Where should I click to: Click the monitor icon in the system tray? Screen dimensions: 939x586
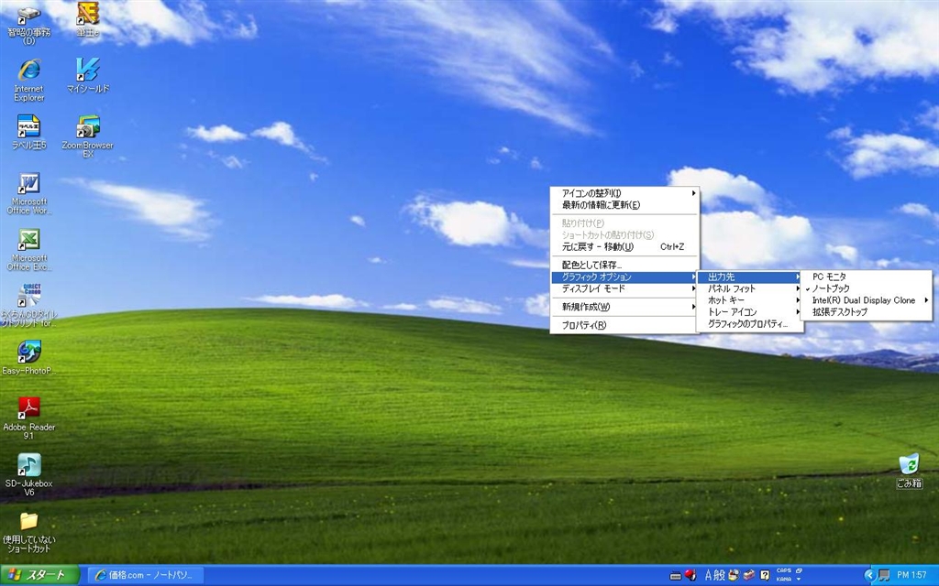click(883, 575)
